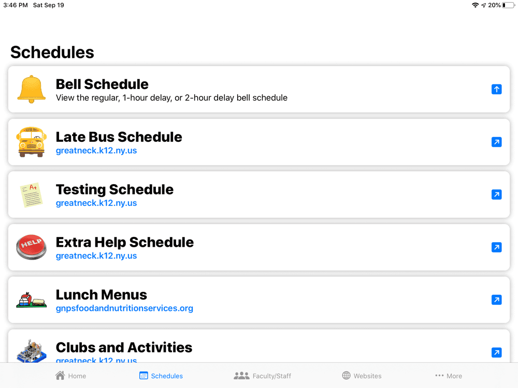Open Late Bus Schedule external link arrow
518x388 pixels.
[496, 142]
